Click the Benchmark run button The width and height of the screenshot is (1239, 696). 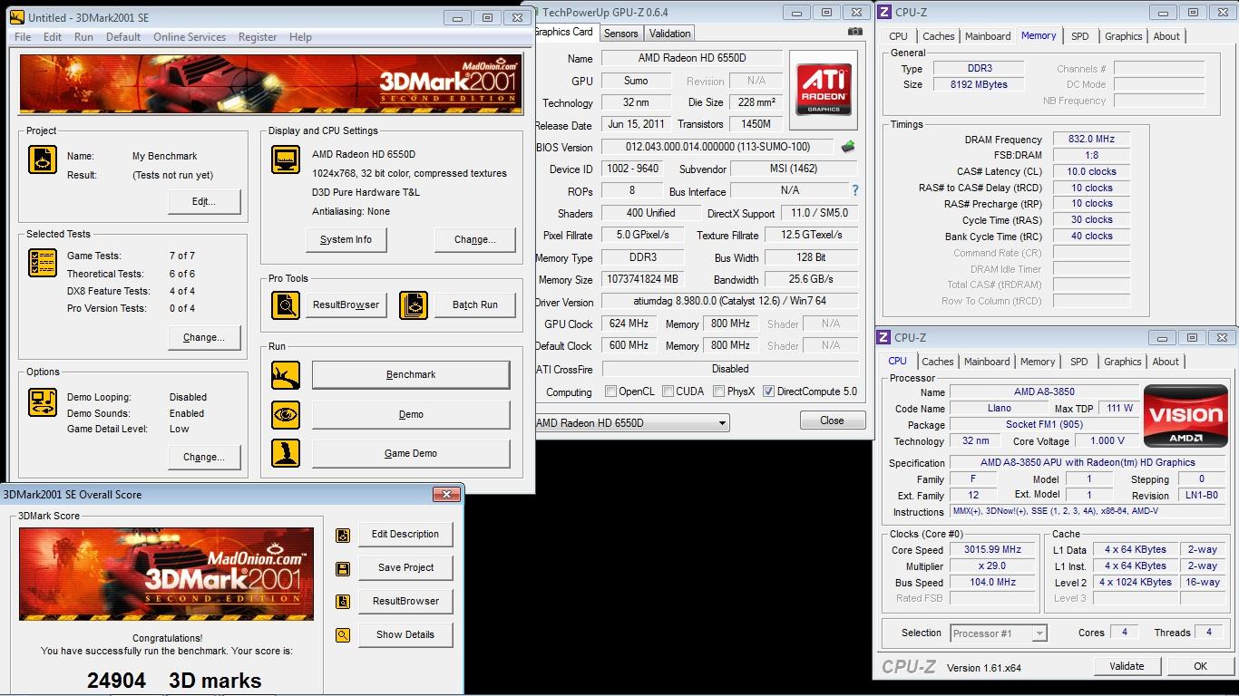(411, 374)
